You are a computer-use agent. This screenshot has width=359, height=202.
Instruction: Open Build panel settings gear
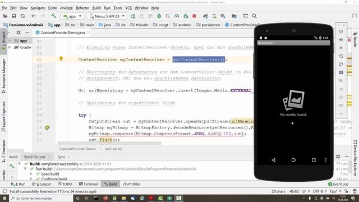(338, 157)
